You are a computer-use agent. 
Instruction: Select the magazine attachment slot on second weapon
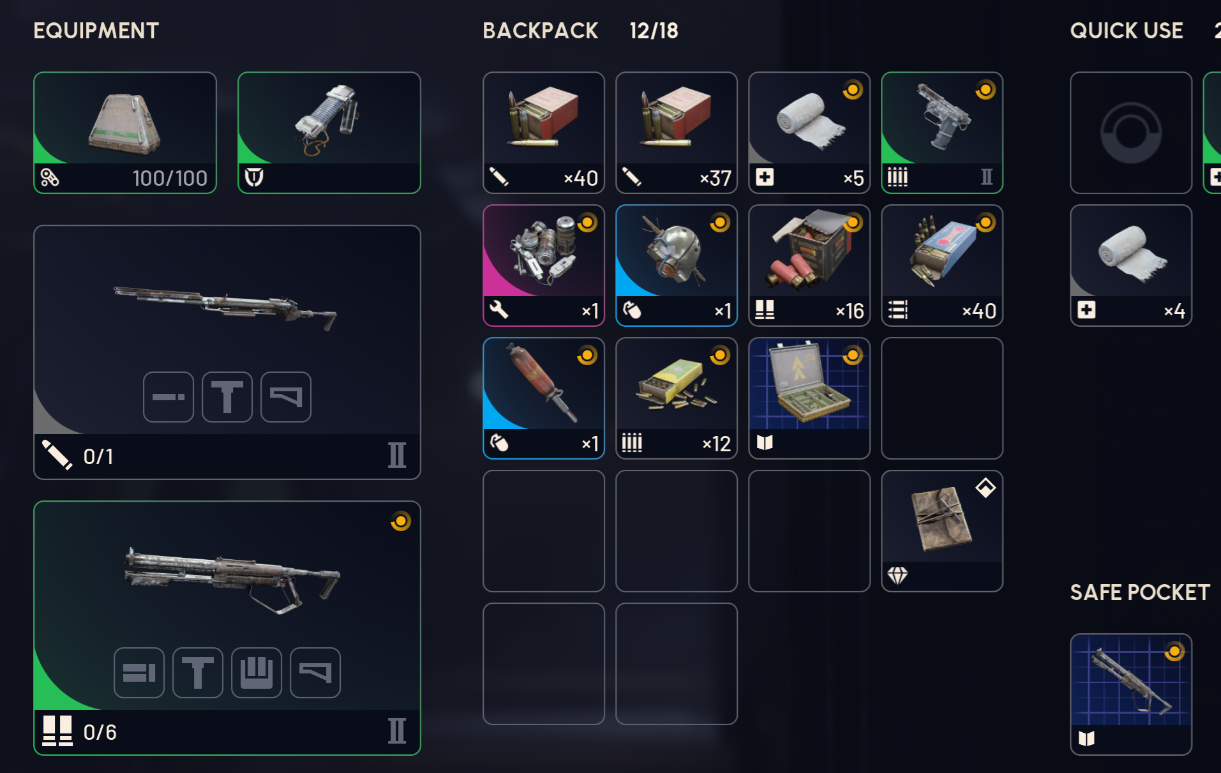pyautogui.click(x=257, y=673)
